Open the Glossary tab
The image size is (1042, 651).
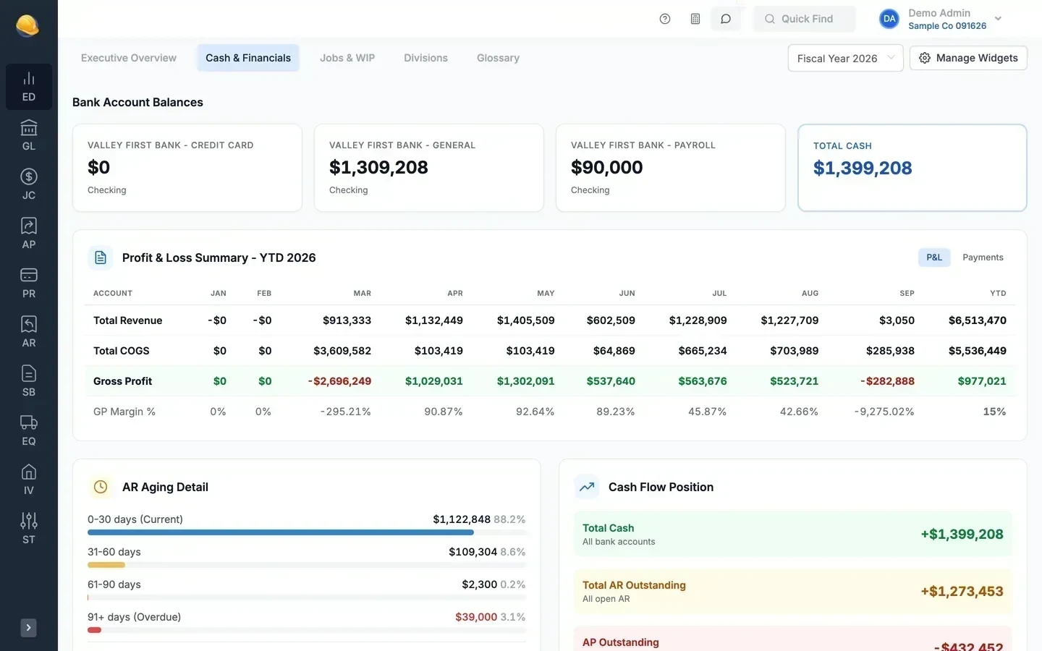498,58
